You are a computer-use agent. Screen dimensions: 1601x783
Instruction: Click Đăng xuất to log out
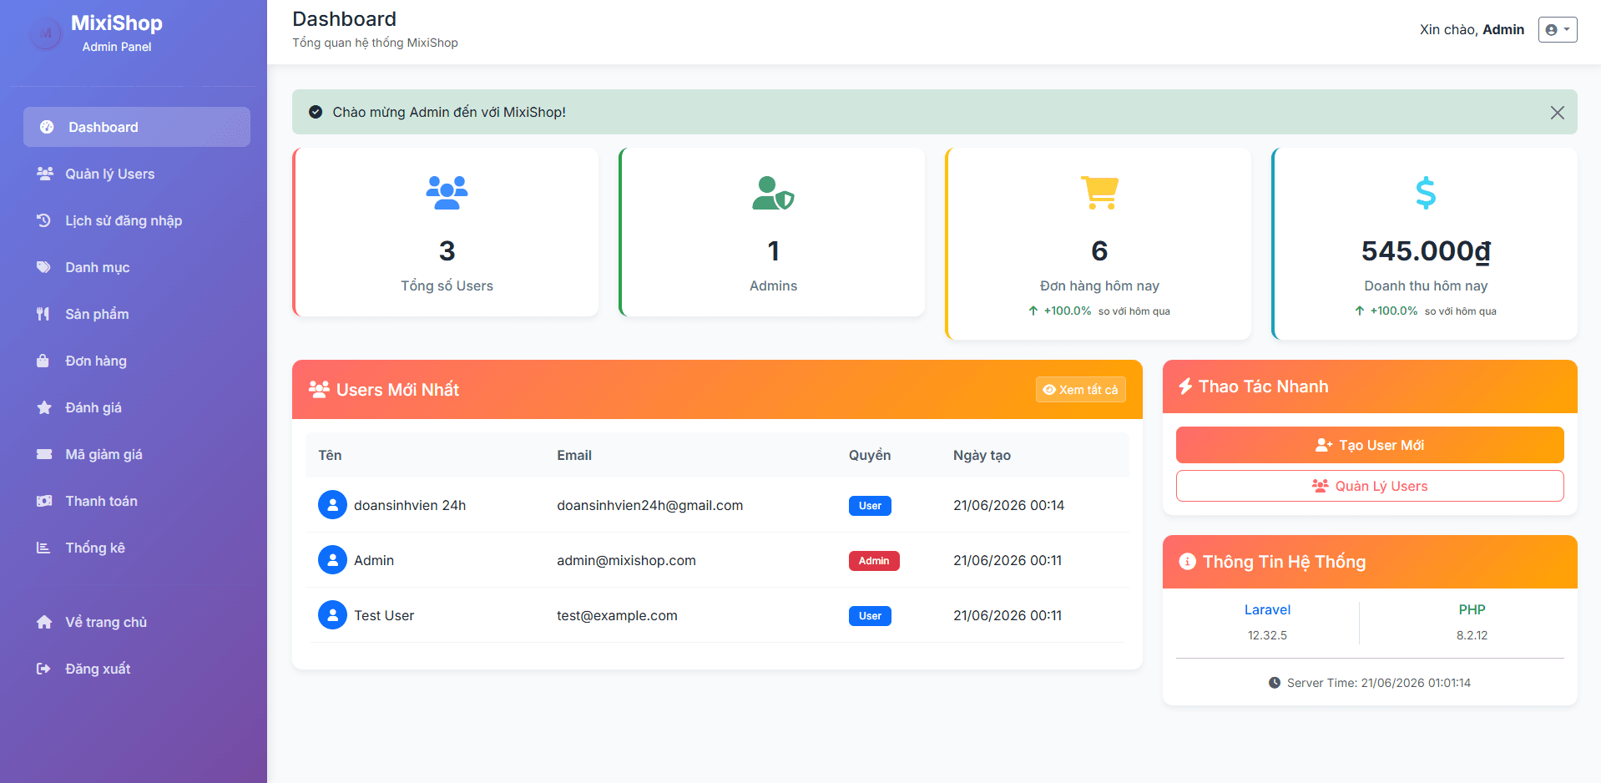coord(137,669)
